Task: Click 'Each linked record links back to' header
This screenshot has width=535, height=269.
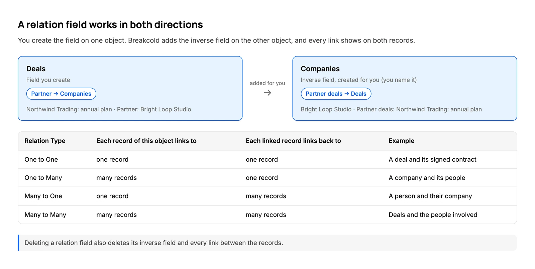Action: 293,141
